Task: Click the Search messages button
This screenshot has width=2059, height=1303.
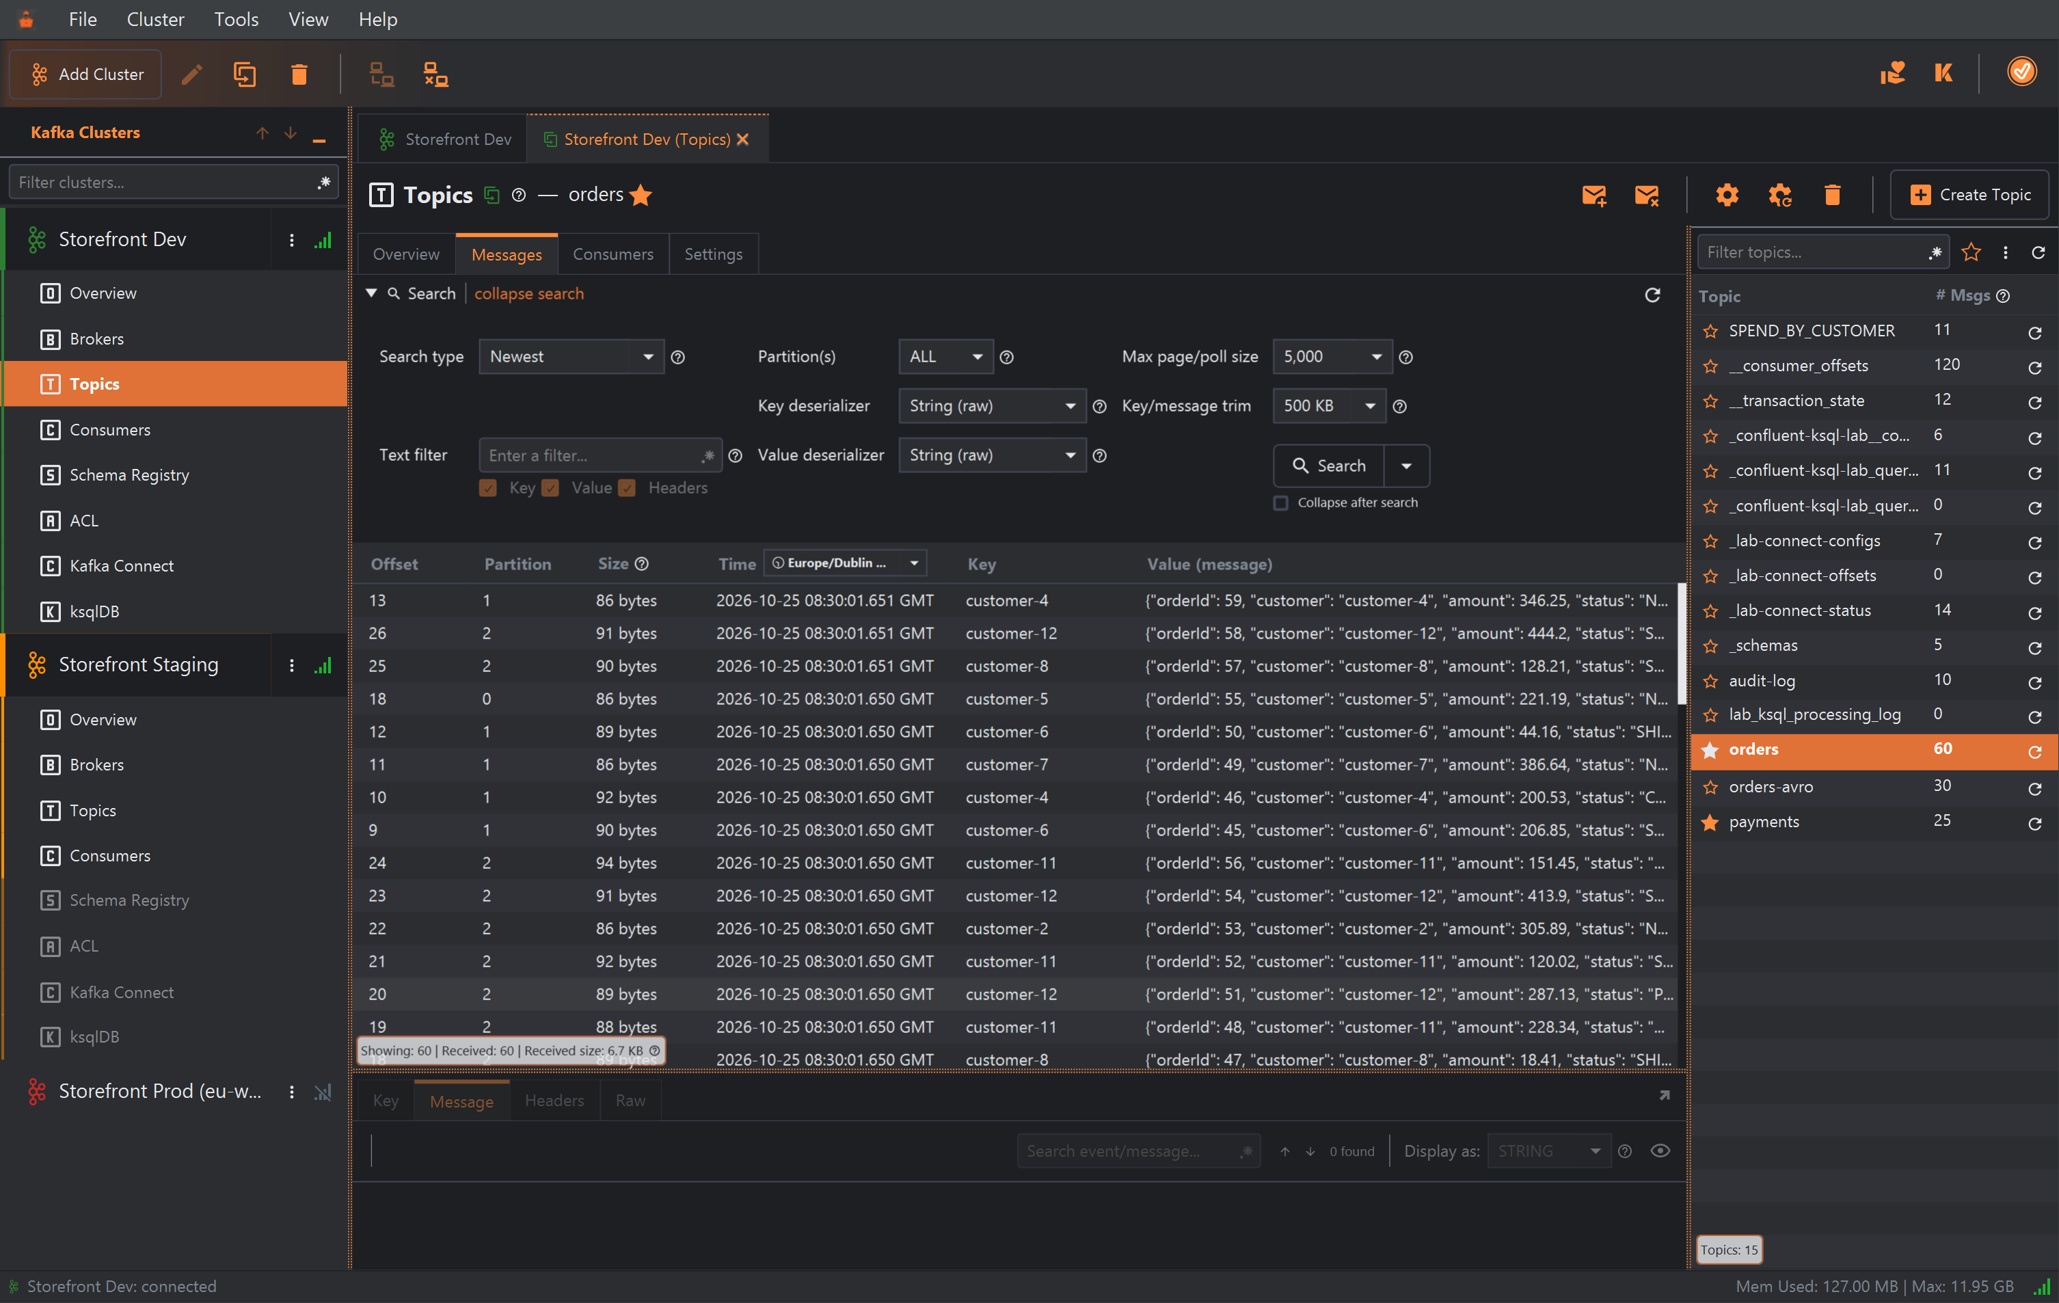Action: tap(1329, 466)
